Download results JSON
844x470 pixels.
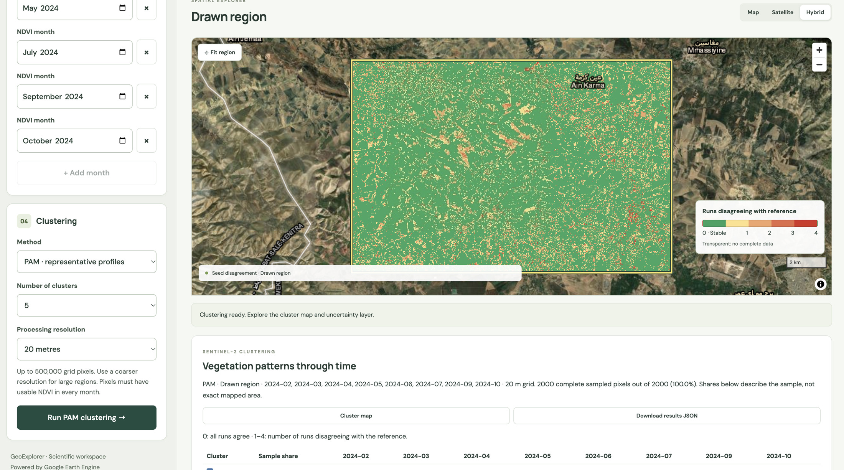pyautogui.click(x=667, y=416)
